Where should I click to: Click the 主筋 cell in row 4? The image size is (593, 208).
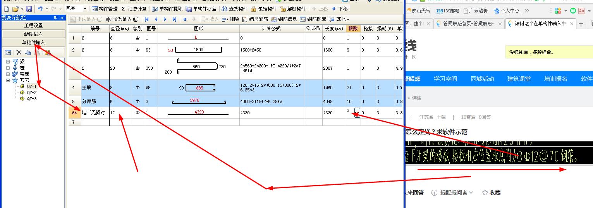coord(95,88)
